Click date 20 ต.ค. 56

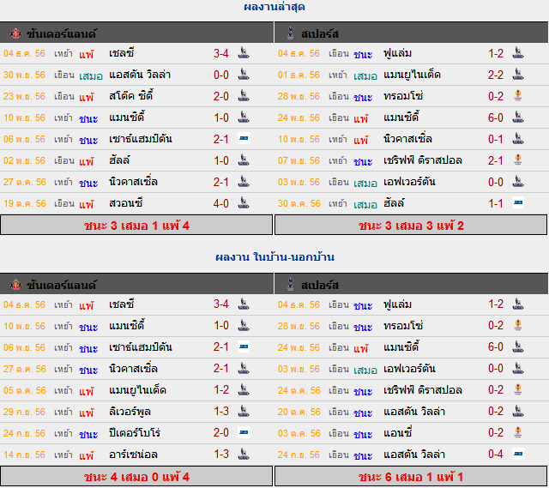click(x=299, y=412)
